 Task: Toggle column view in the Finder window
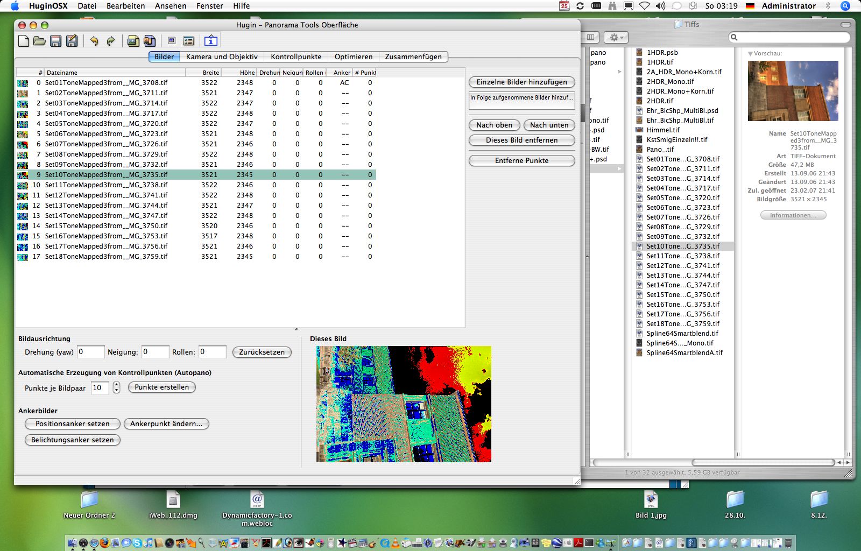591,37
